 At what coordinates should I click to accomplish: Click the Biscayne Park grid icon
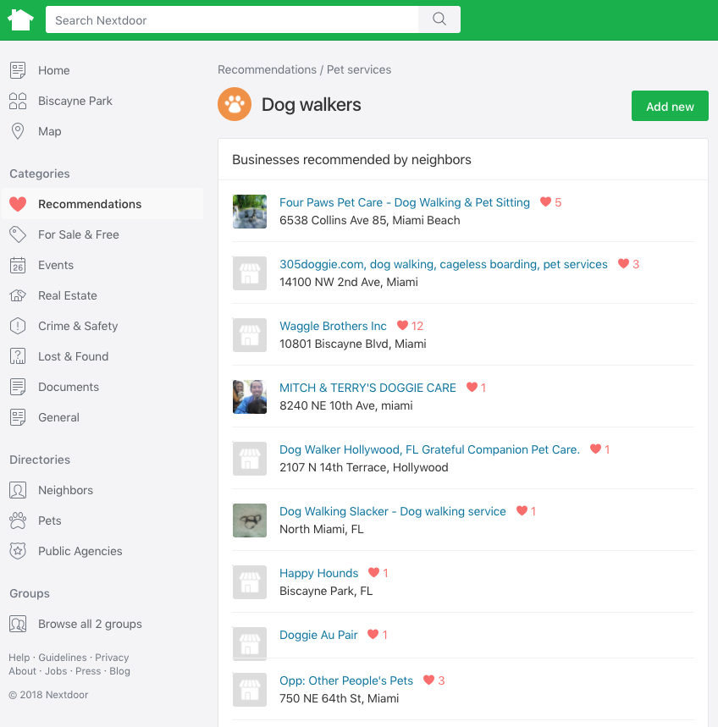point(18,101)
